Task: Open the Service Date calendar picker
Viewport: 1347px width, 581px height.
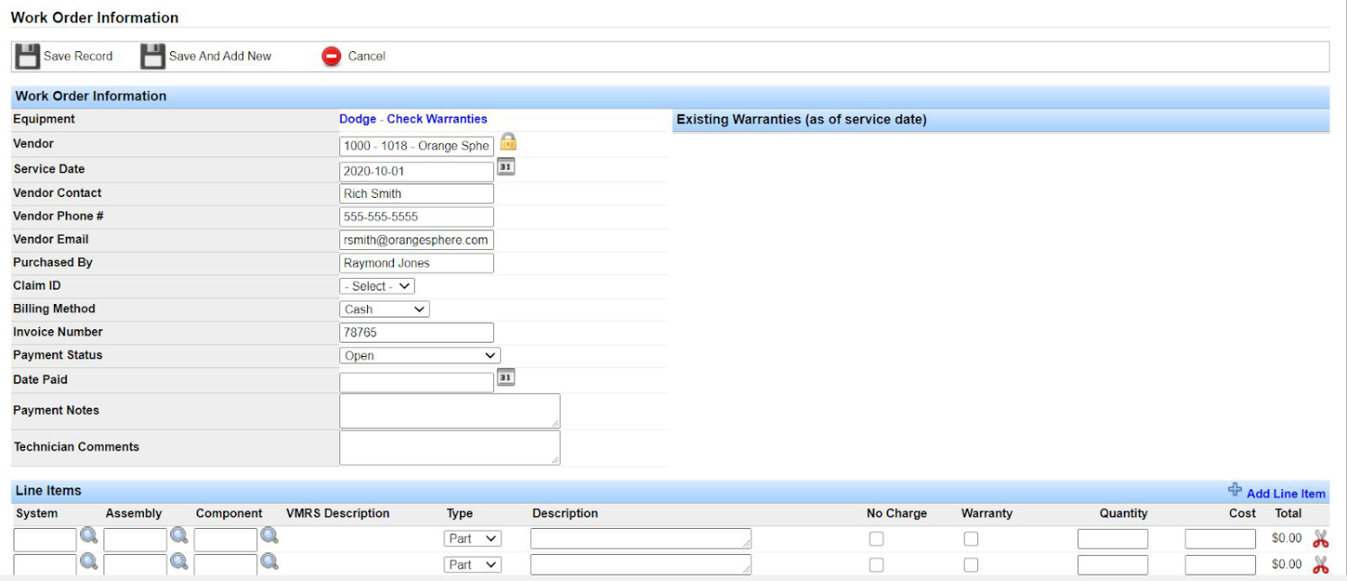Action: 506,167
